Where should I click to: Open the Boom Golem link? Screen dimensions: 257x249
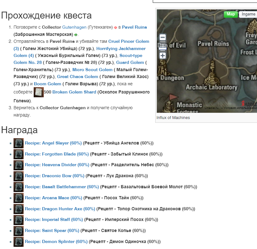pyautogui.click(x=48, y=84)
